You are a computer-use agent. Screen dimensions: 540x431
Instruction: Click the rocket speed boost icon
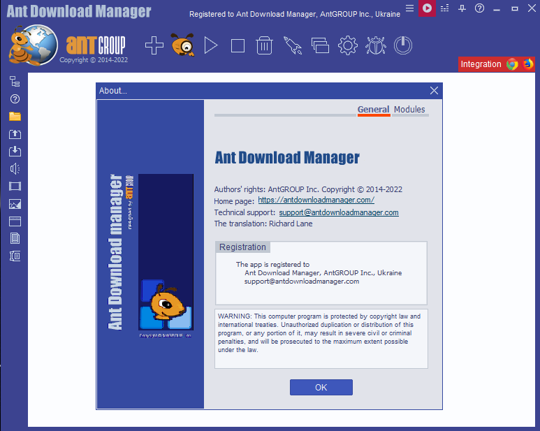coord(293,45)
